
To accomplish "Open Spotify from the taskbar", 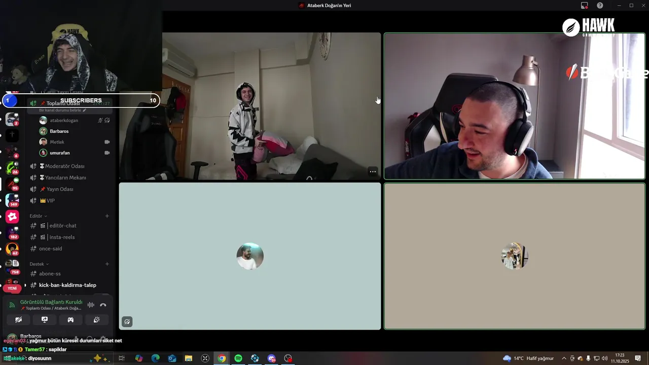I will pos(238,358).
